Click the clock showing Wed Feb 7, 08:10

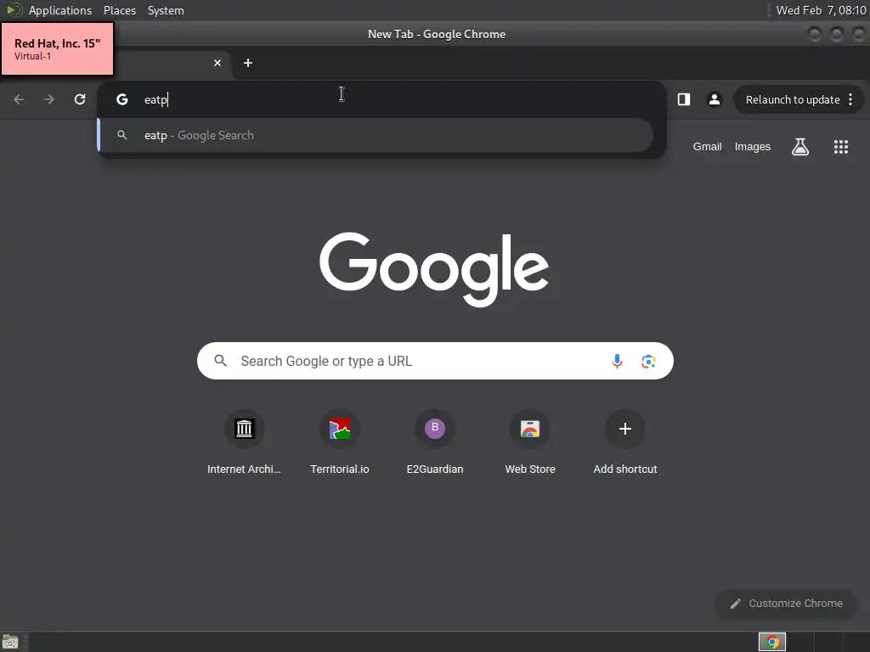pos(821,10)
